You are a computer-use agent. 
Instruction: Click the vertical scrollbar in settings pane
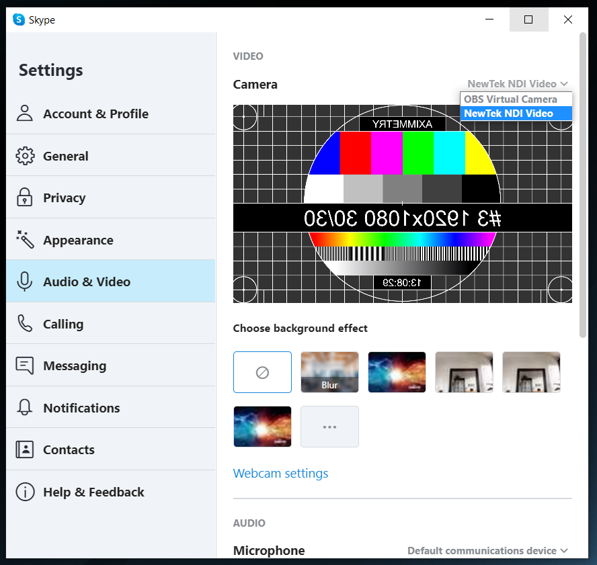[x=582, y=185]
